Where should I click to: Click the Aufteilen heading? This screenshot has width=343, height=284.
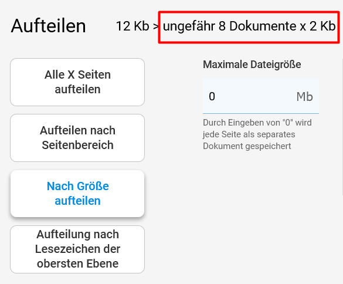coord(48,26)
